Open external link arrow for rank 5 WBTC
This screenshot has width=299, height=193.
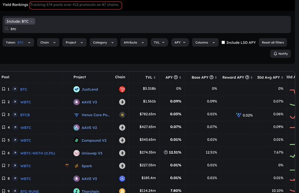(x=15, y=140)
